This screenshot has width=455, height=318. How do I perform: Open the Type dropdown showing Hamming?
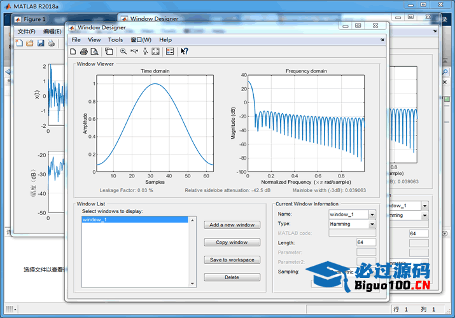[372, 224]
